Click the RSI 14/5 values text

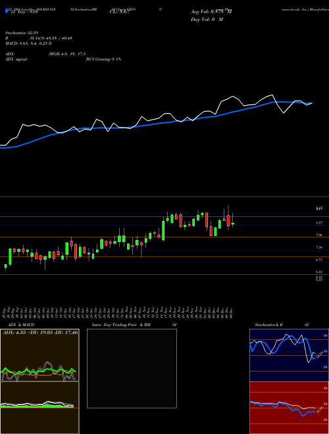pos(51,38)
